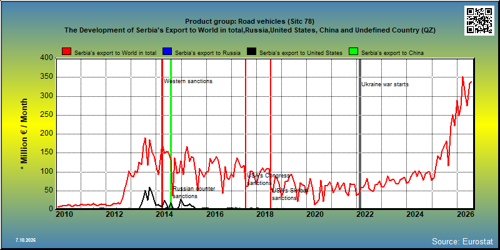Click chart title "Product group: Road vehicles (Sitc 78)"

(x=249, y=22)
